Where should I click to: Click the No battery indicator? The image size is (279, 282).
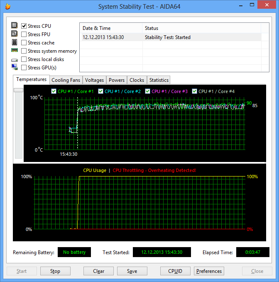[x=74, y=252]
